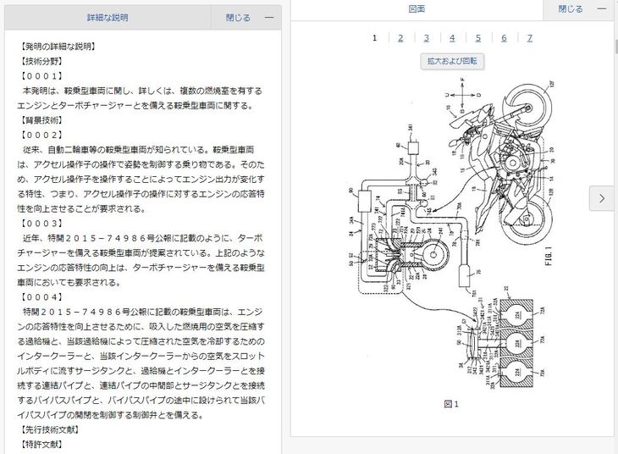Go to drawing page 7
Image resolution: width=618 pixels, height=454 pixels.
pyautogui.click(x=530, y=38)
